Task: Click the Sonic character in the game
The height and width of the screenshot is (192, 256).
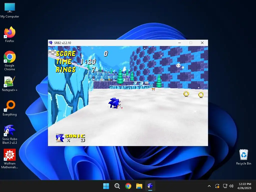Action: (x=114, y=103)
